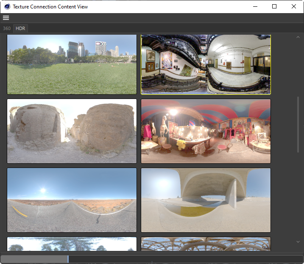Choose the concrete bridge underpass thumbnail
This screenshot has height=264, width=304.
(x=206, y=200)
